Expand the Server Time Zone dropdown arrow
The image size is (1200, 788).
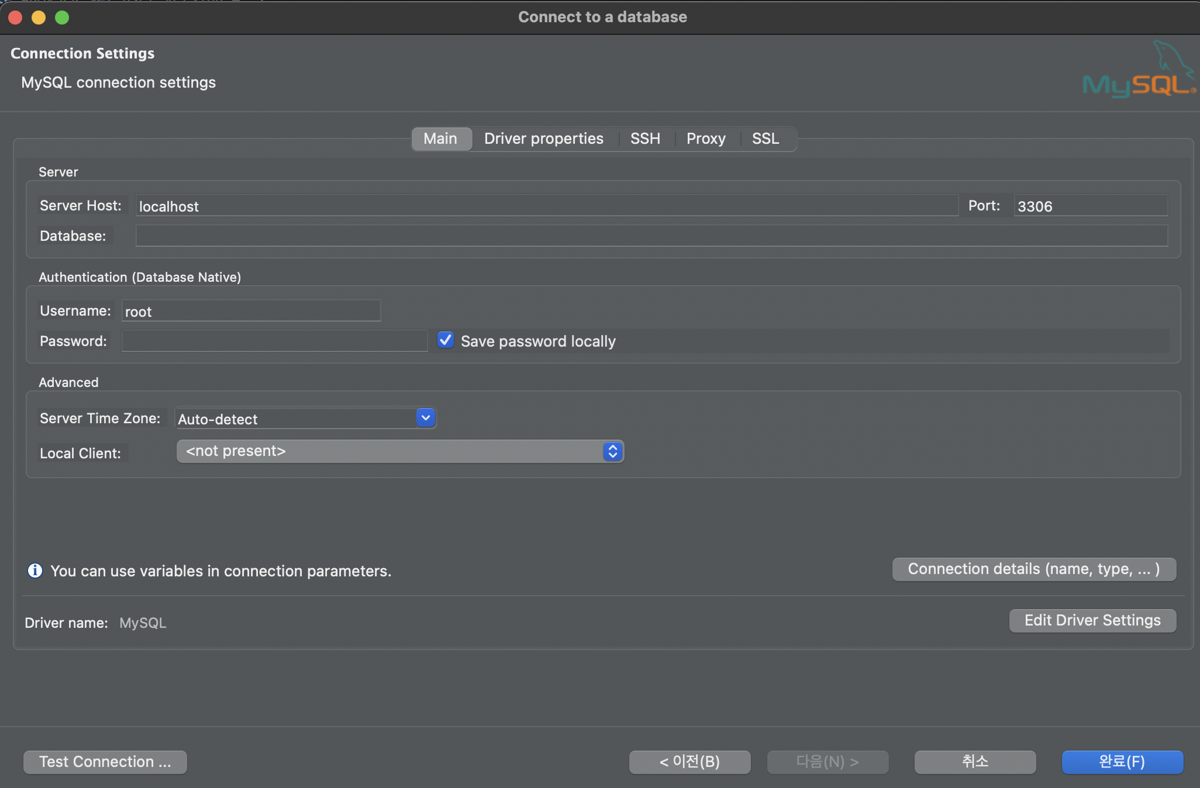tap(426, 418)
